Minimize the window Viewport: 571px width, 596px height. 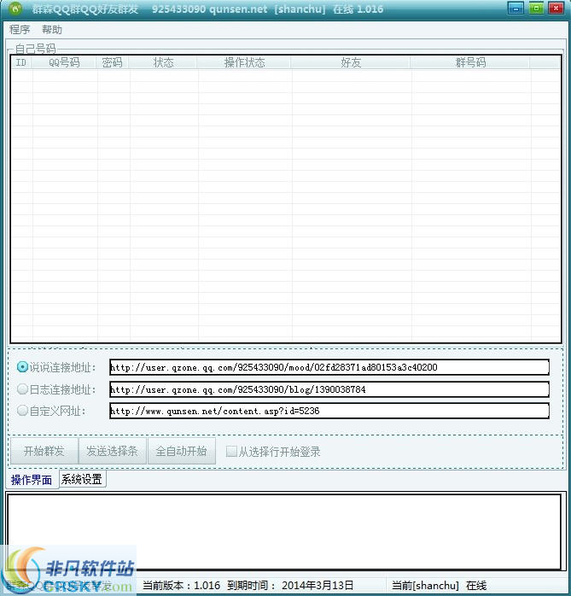pyautogui.click(x=516, y=8)
